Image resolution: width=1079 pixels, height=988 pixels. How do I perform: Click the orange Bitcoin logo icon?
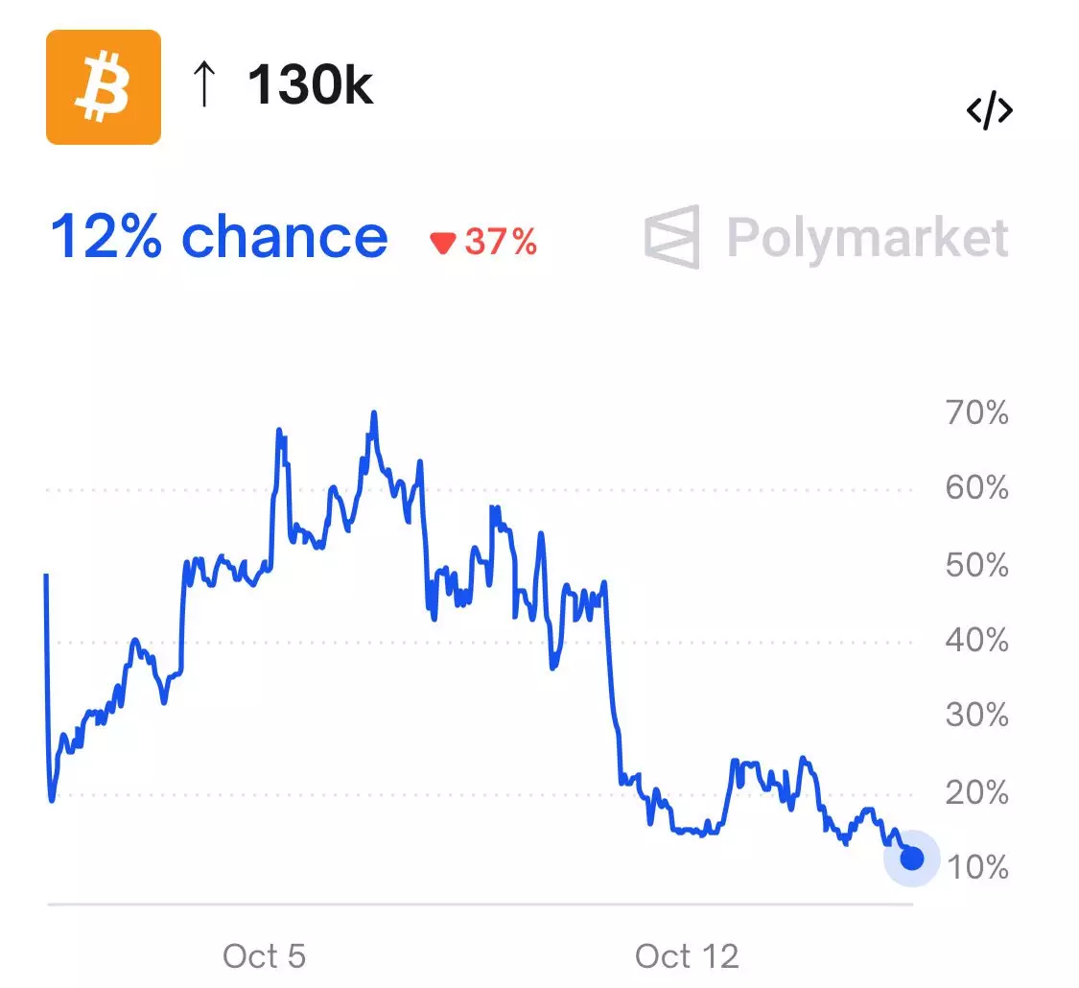(104, 87)
